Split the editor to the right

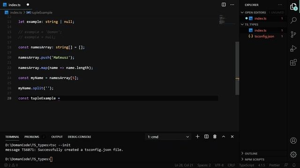[x=224, y=5]
